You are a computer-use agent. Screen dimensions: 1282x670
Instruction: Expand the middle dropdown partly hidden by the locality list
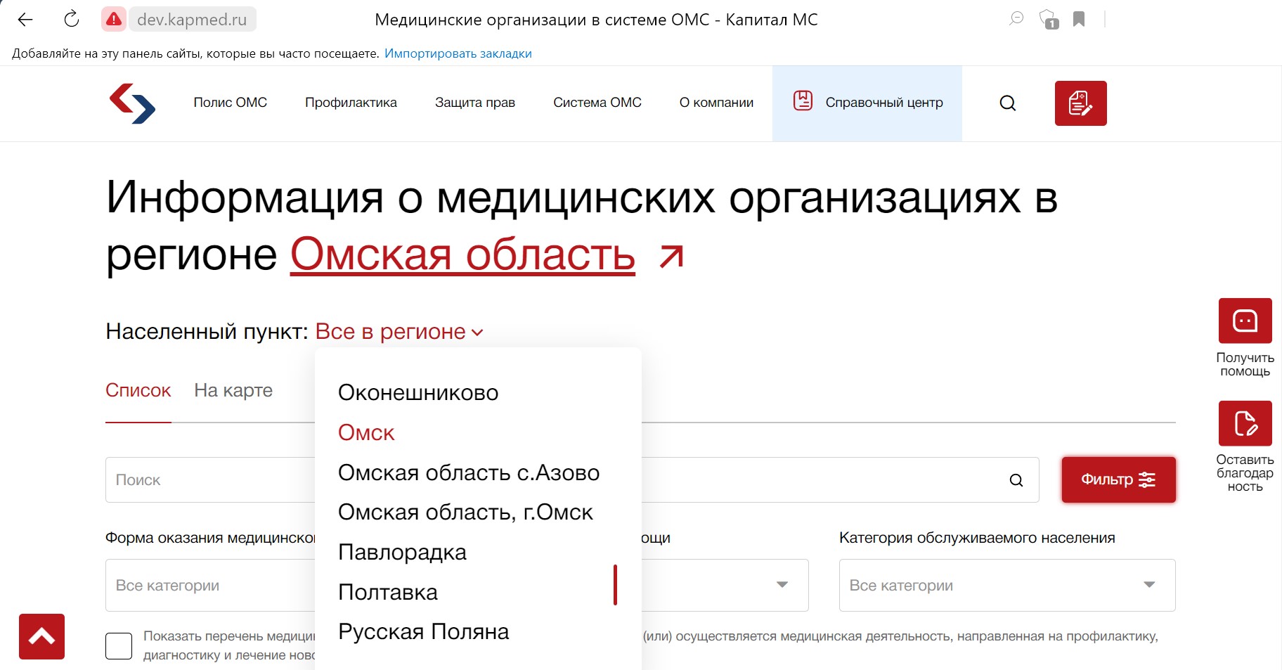(x=725, y=586)
